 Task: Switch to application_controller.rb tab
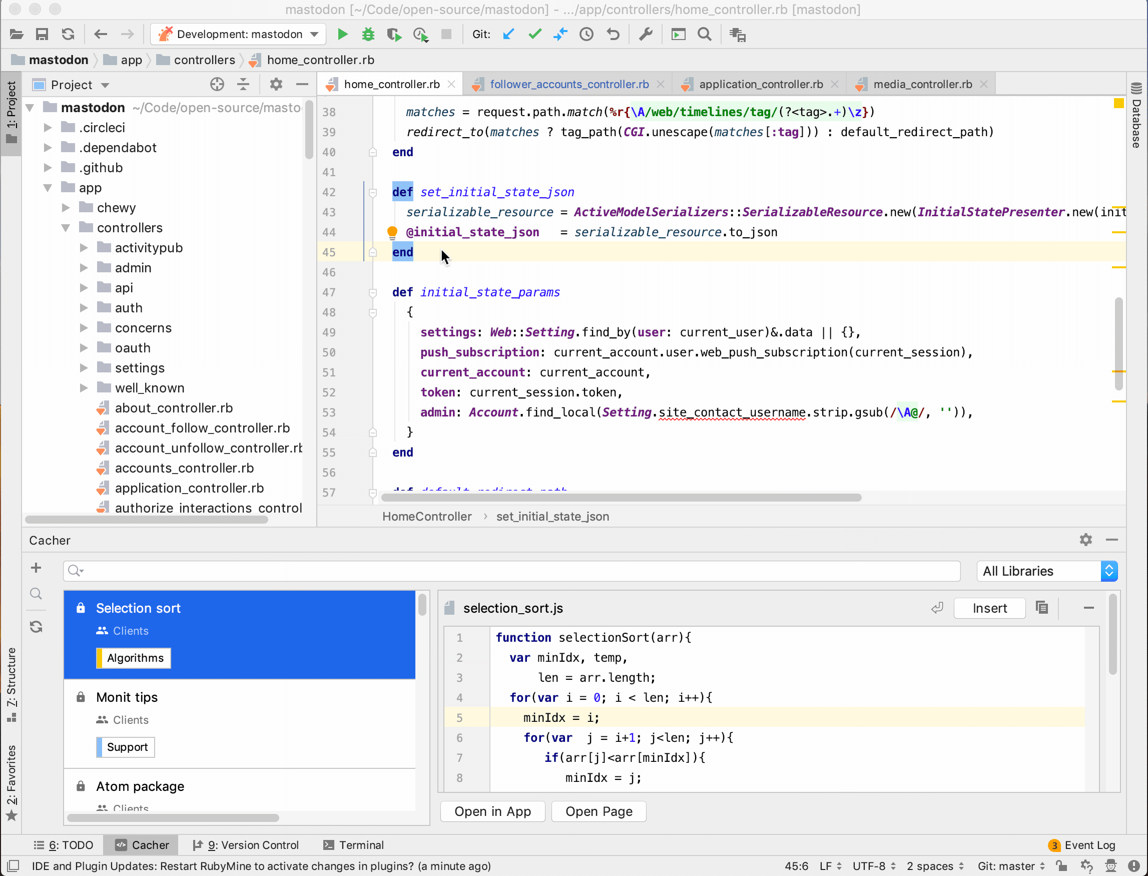[760, 84]
